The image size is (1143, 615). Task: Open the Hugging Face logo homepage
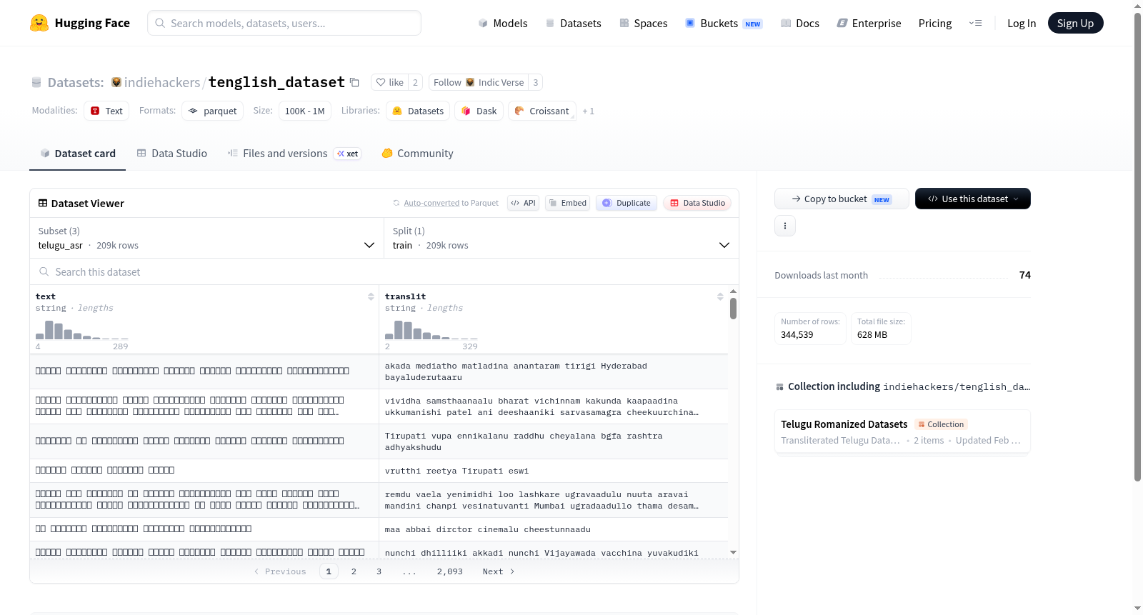80,23
